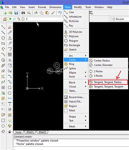Click the Undo arrow icon
Screen dimensions: 129x150
(60, 13)
